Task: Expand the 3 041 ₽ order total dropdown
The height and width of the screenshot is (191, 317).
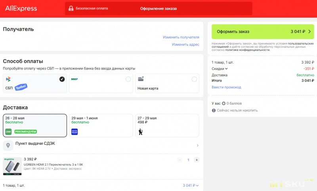Action: click(x=191, y=185)
